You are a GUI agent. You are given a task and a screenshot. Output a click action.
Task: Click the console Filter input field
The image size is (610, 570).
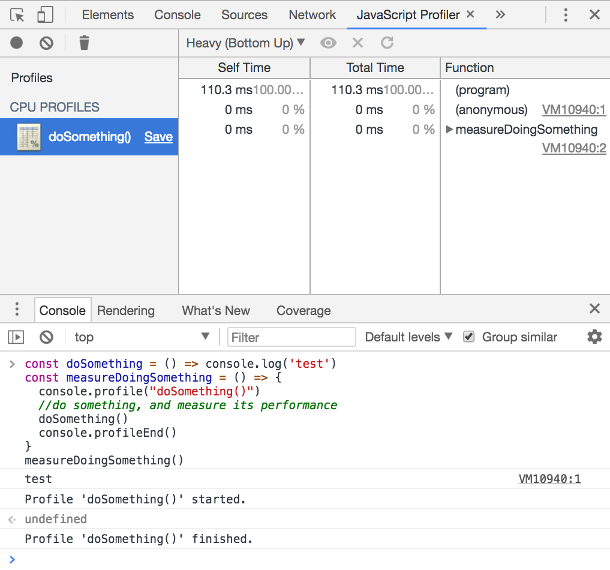292,337
